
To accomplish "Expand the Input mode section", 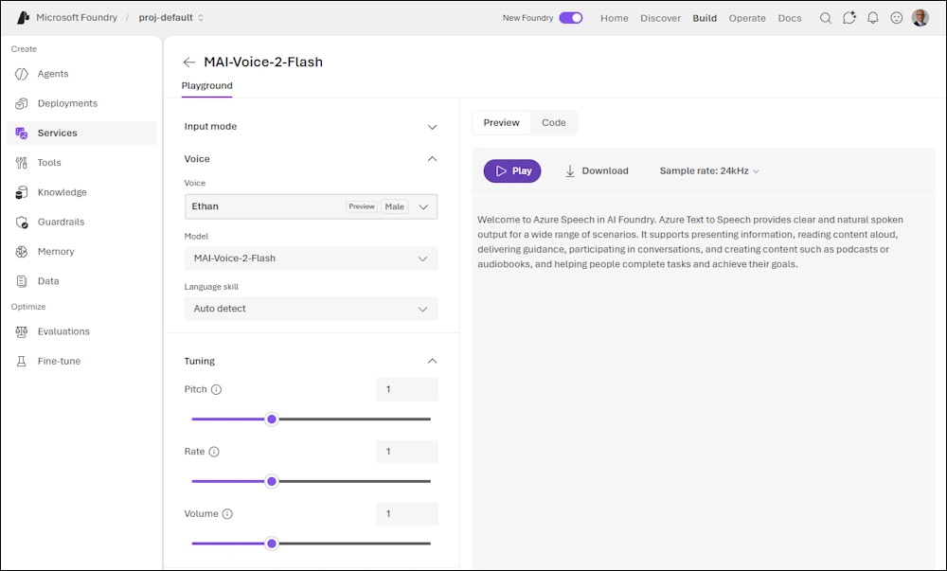I will click(311, 127).
